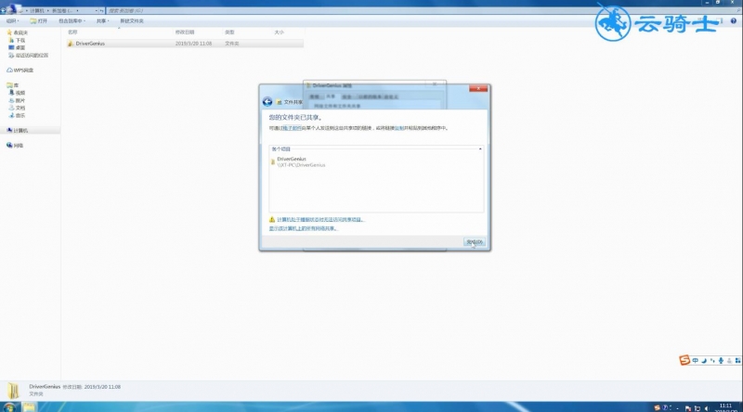This screenshot has height=412, width=743.
Task: Click the \\XT-PC\DriverGenius share path
Action: point(301,165)
